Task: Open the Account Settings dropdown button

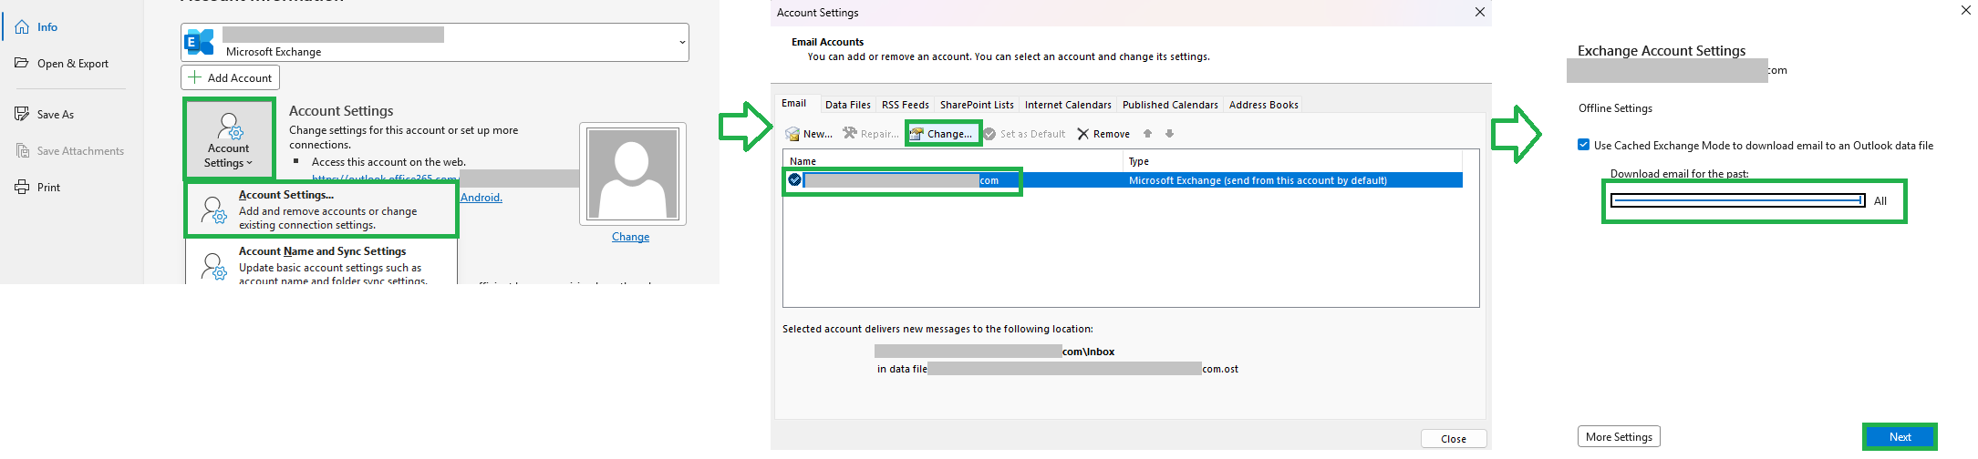Action: click(228, 138)
